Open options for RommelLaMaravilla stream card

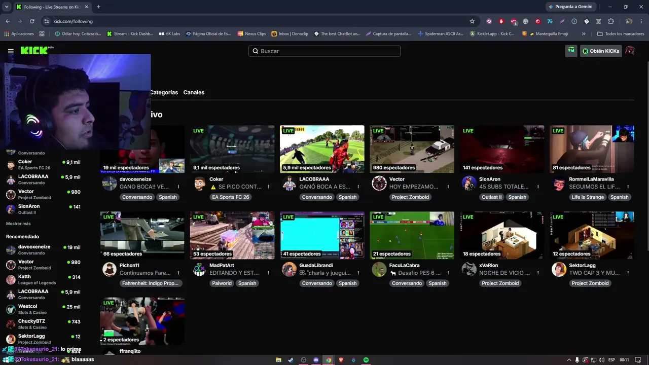(x=628, y=187)
